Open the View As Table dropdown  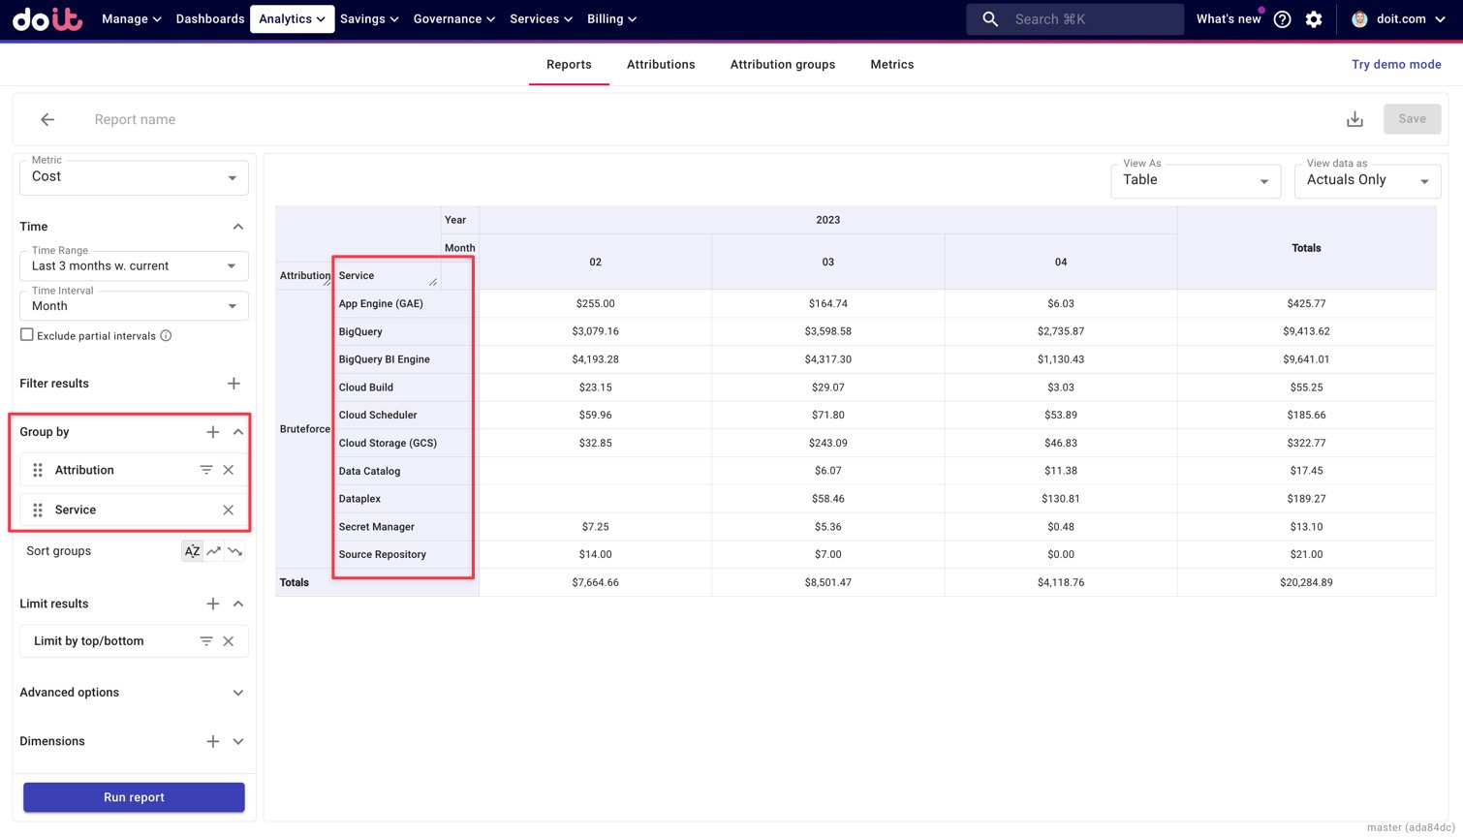(1195, 180)
